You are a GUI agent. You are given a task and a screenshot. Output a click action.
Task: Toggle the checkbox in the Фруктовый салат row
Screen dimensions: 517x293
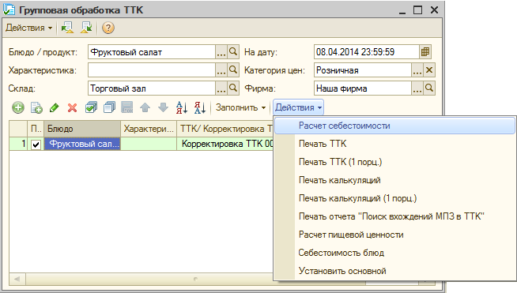[x=36, y=145]
